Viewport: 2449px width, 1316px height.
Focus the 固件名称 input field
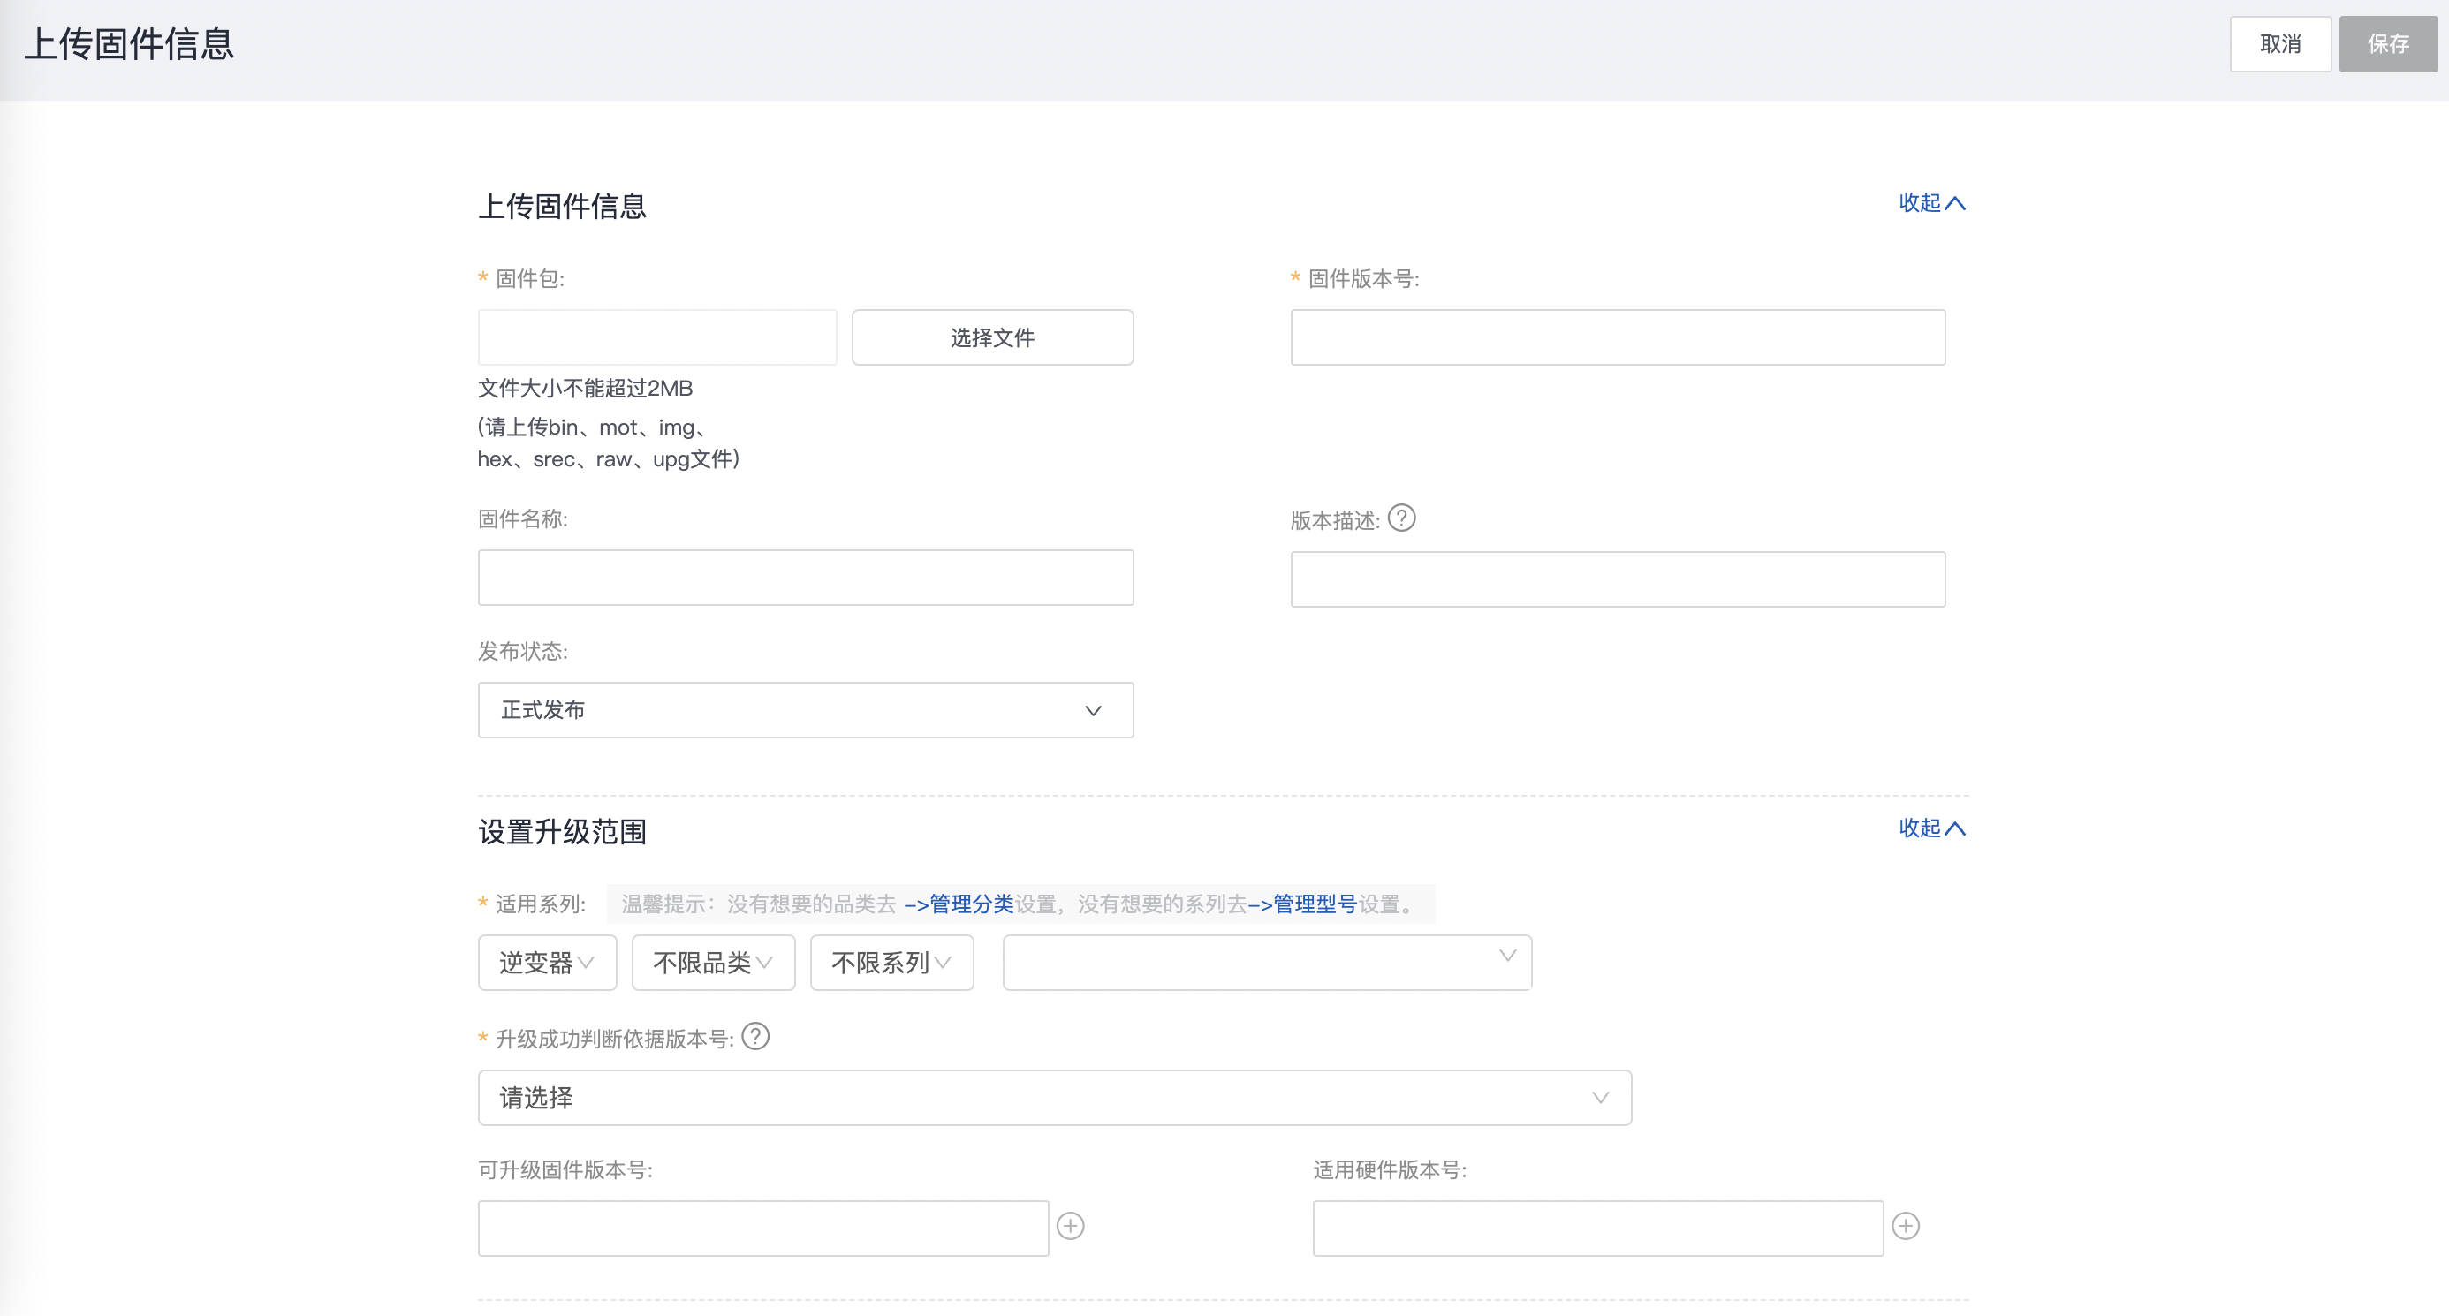pyautogui.click(x=804, y=577)
